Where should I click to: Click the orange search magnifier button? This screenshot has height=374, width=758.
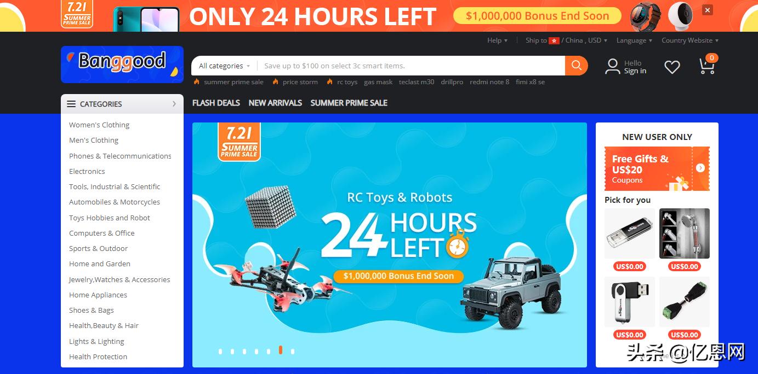tap(576, 66)
